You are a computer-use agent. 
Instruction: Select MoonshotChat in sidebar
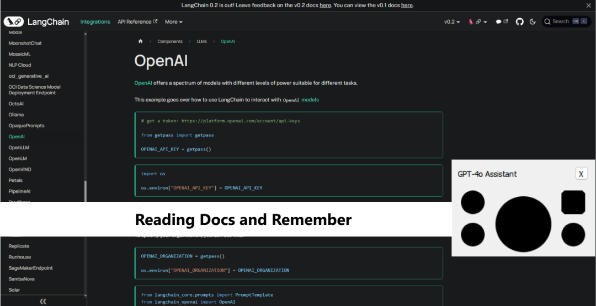tap(25, 43)
